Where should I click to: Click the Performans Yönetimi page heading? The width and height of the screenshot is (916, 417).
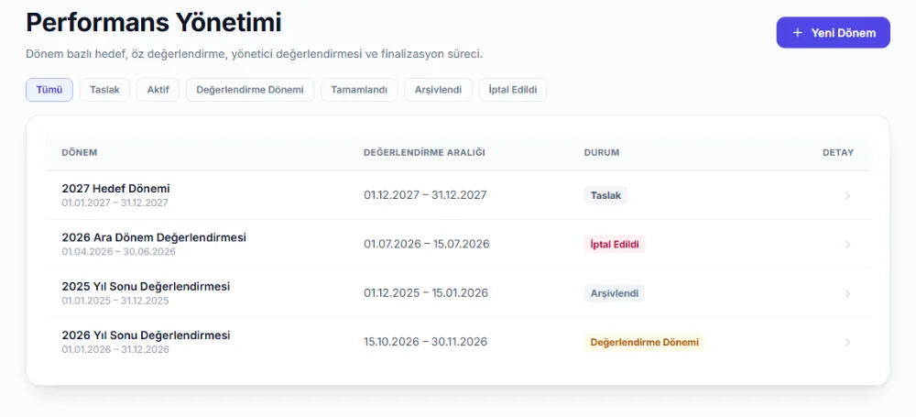[x=154, y=23]
